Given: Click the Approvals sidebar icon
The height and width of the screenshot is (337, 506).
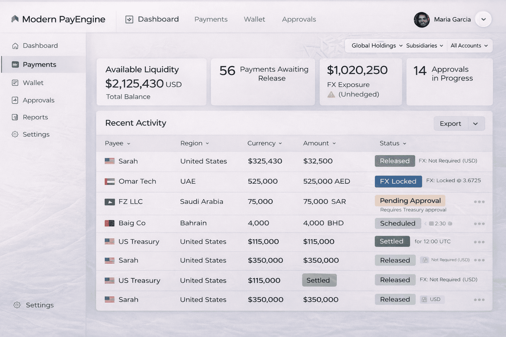Looking at the screenshot, I should pyautogui.click(x=15, y=100).
